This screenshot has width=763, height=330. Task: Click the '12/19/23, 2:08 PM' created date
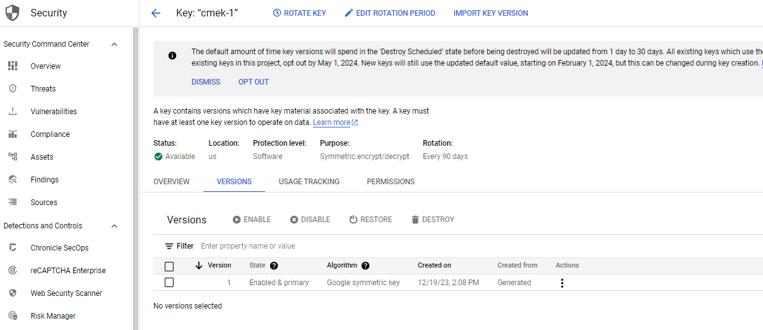[449, 283]
